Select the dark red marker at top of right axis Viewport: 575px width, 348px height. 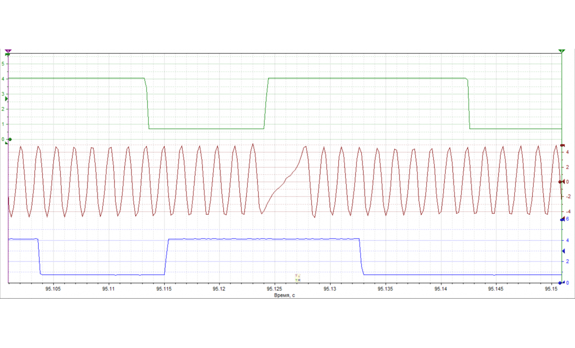[x=562, y=145]
